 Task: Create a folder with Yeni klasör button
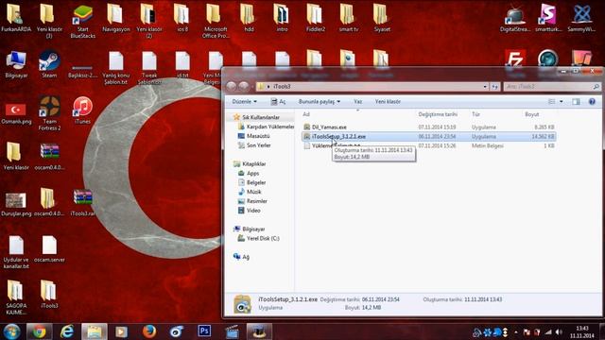pyautogui.click(x=388, y=101)
